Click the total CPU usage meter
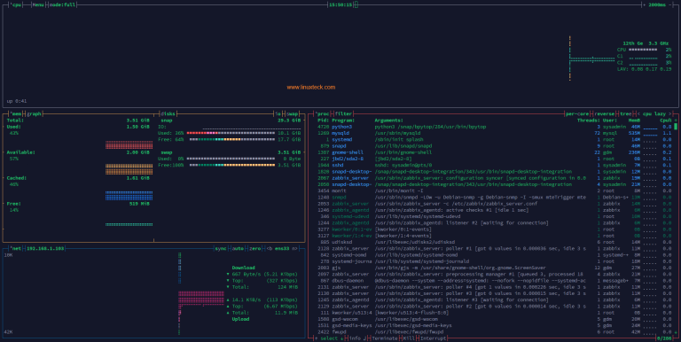 tap(643, 50)
